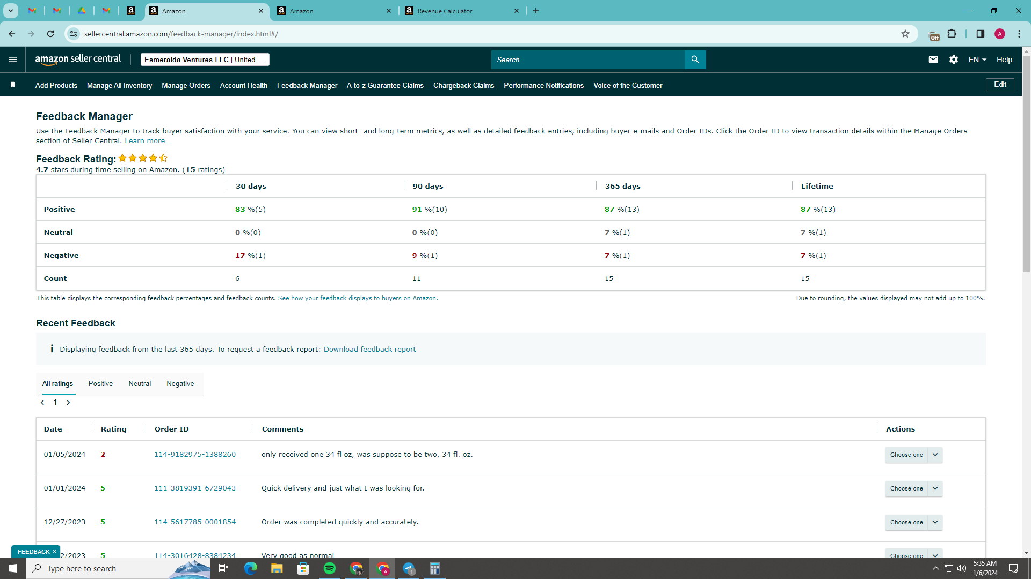Open browser extensions puzzle icon
Image resolution: width=1031 pixels, height=579 pixels.
[952, 34]
